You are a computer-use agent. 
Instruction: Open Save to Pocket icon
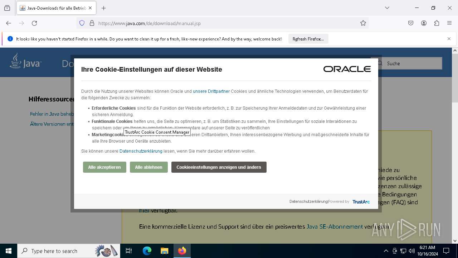pos(411,23)
